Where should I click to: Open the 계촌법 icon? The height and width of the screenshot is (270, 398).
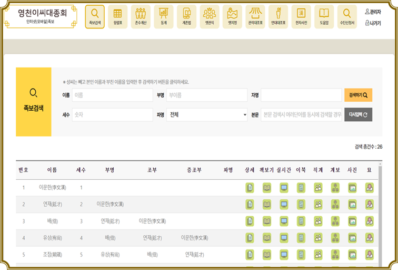(x=186, y=16)
